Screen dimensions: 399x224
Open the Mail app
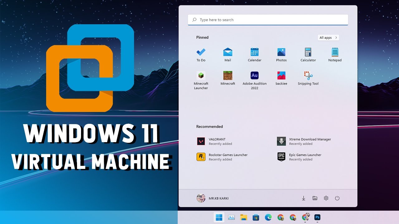(x=228, y=55)
